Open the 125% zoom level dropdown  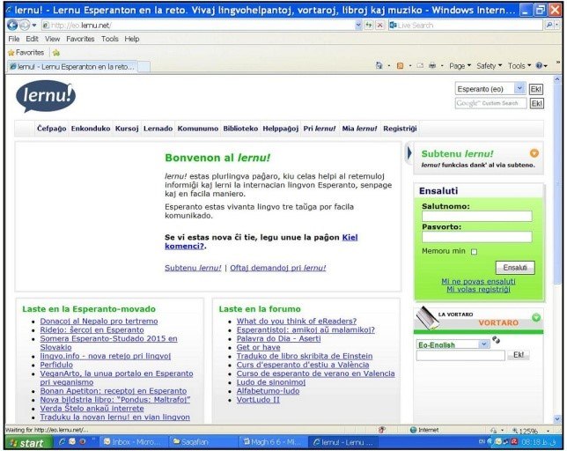pos(549,431)
